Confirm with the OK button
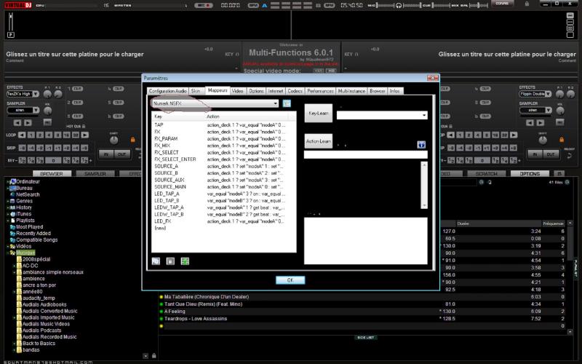 pyautogui.click(x=290, y=280)
